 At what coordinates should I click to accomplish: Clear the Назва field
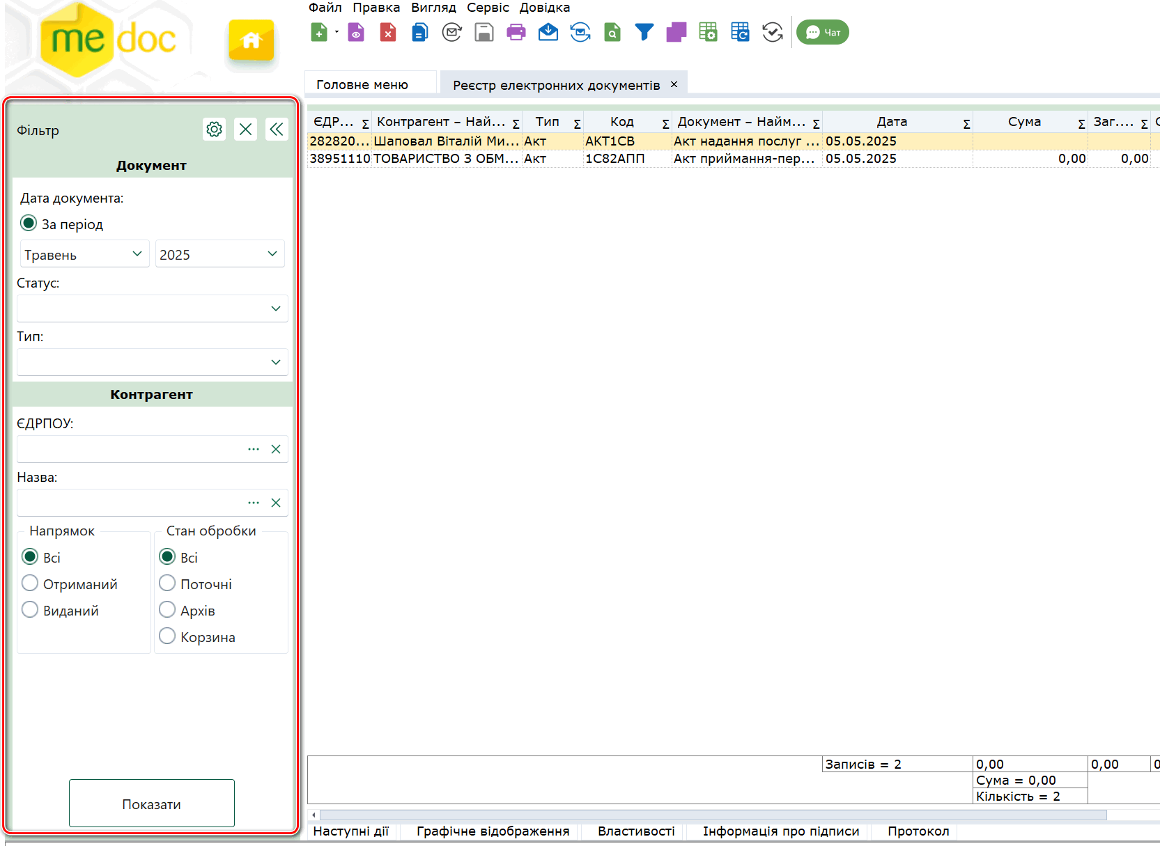pyautogui.click(x=276, y=503)
